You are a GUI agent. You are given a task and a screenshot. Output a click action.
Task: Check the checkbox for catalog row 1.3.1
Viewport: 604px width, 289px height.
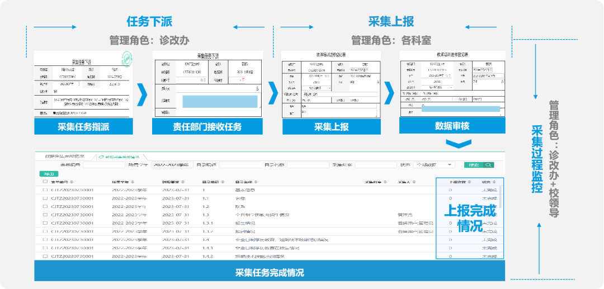coord(45,223)
